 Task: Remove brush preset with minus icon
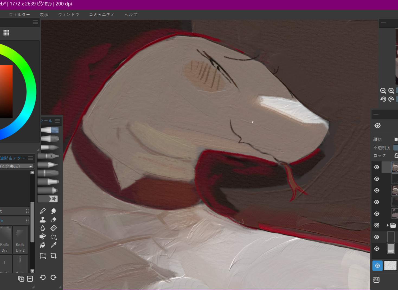[30, 279]
